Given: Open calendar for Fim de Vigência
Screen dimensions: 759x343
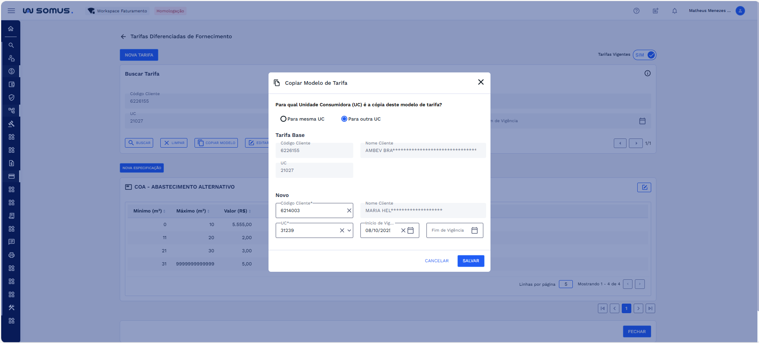Looking at the screenshot, I should 474,230.
